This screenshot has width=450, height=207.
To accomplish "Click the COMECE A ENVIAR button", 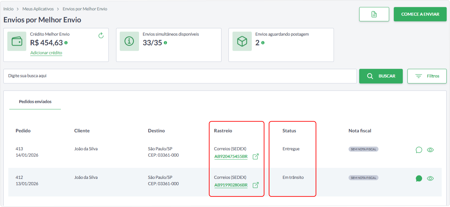I will (x=420, y=14).
